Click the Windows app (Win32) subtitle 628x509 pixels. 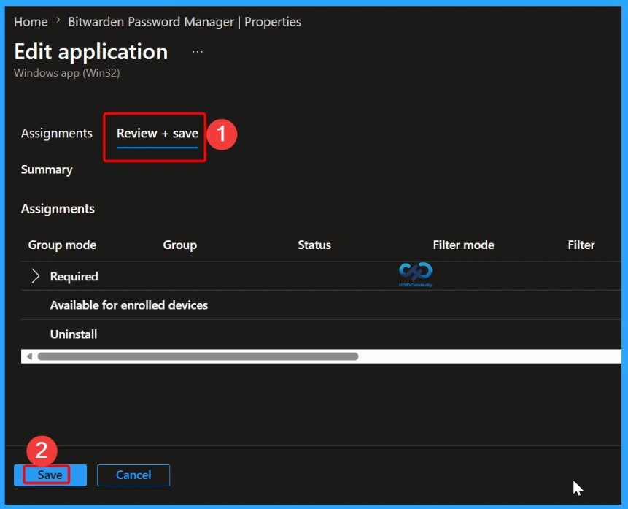click(x=67, y=73)
